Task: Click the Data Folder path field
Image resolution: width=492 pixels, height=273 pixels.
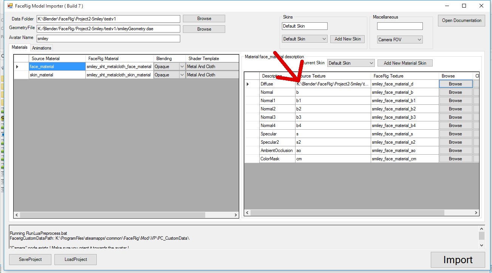Action: [108, 19]
